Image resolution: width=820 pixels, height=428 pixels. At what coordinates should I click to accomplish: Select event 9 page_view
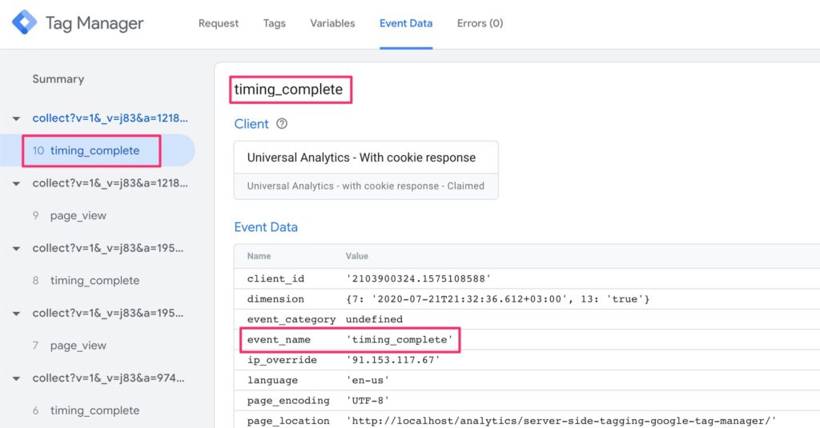[x=78, y=215]
